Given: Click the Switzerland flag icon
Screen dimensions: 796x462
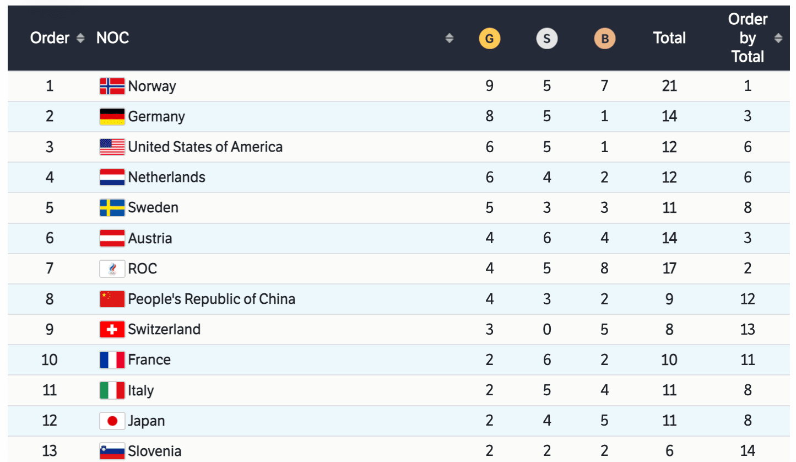Looking at the screenshot, I should [112, 330].
